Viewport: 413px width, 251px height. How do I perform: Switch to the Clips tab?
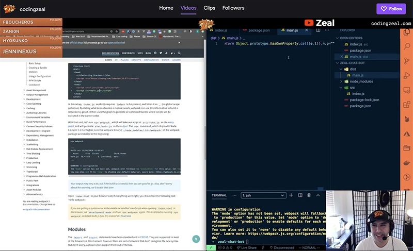click(x=210, y=8)
